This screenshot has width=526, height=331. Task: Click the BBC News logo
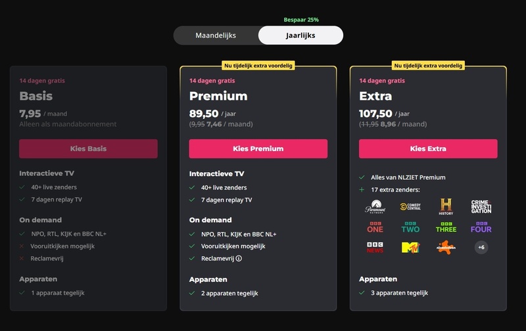[375, 248]
